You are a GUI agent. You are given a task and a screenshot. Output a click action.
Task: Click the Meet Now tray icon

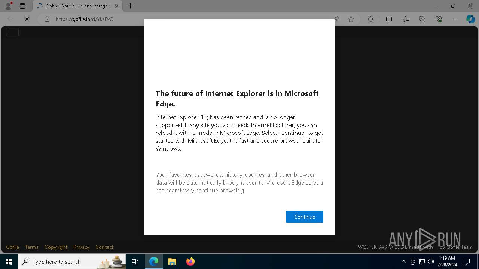(x=412, y=262)
